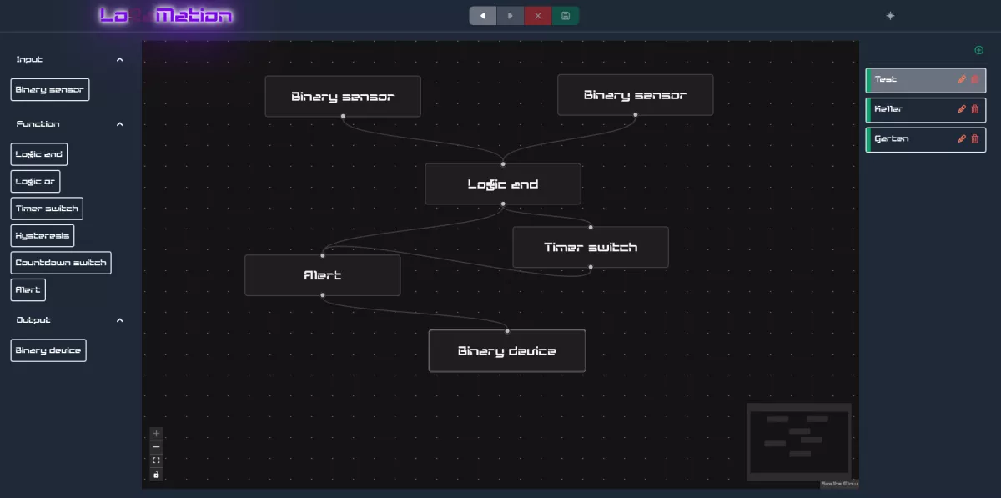
Task: Collapse the Output section
Action: coord(119,319)
